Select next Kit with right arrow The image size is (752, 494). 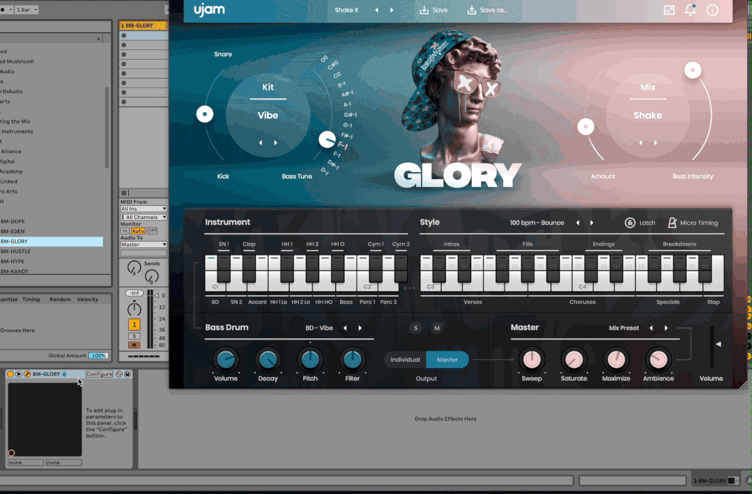[276, 143]
